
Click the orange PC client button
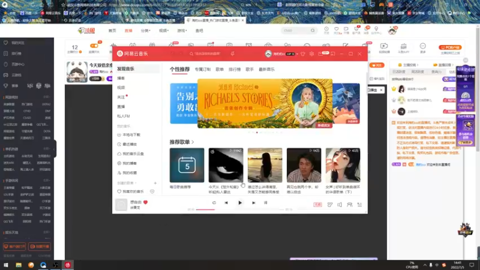coord(450,47)
